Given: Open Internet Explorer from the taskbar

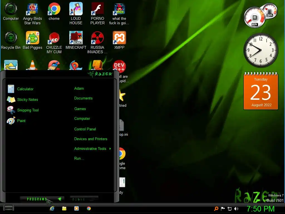Looking at the screenshot, I should point(52,208).
